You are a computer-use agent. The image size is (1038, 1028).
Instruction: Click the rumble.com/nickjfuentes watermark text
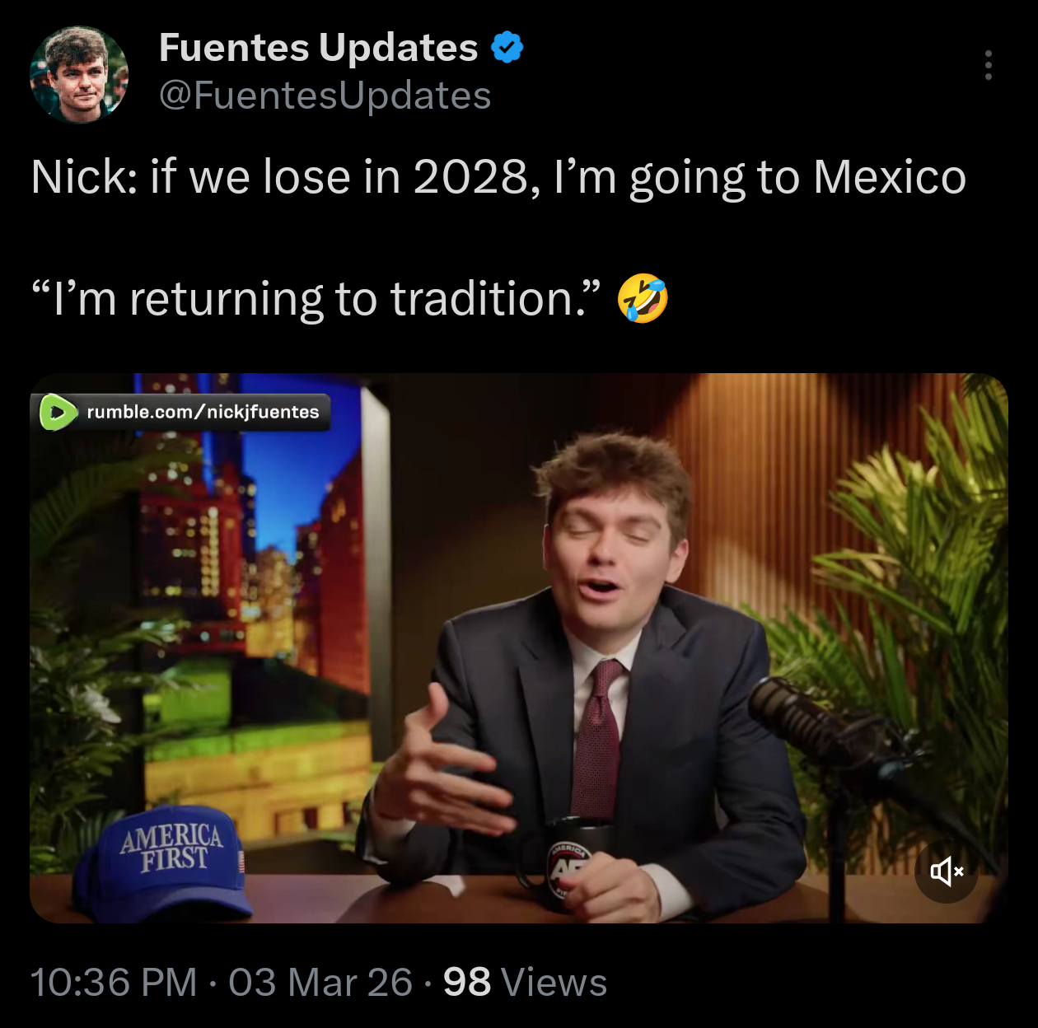point(203,412)
